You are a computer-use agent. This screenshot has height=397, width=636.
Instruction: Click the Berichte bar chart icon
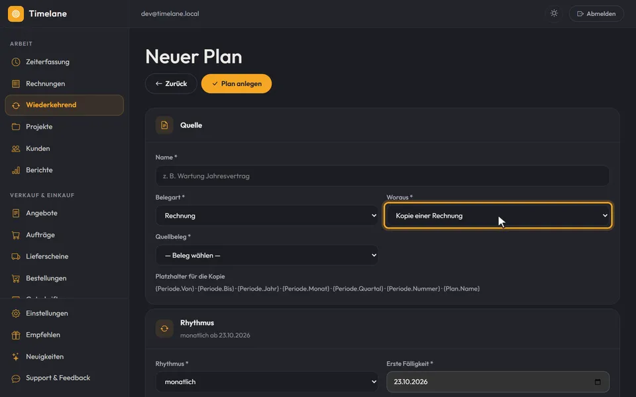[x=16, y=170]
